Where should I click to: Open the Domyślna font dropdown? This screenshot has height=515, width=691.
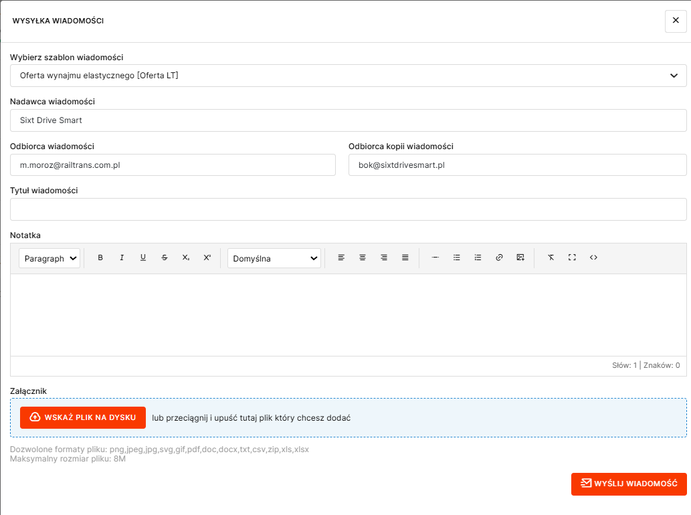pos(274,258)
